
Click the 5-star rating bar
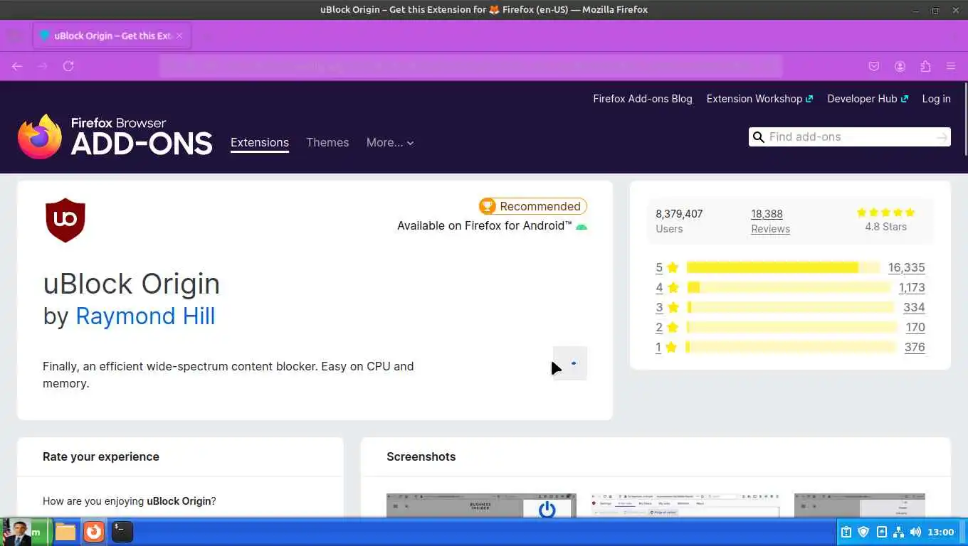click(784, 268)
